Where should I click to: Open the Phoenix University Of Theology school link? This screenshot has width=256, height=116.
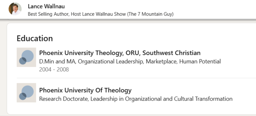pyautogui.click(x=86, y=90)
